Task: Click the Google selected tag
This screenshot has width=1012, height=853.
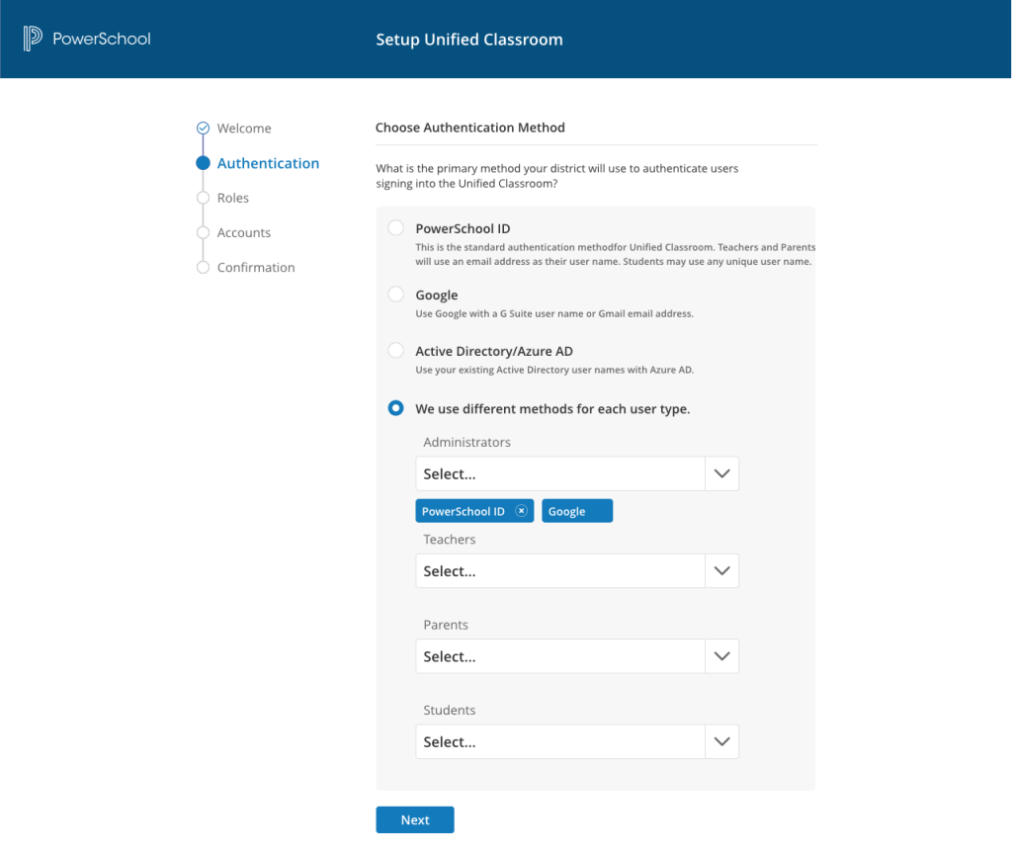Action: click(576, 511)
